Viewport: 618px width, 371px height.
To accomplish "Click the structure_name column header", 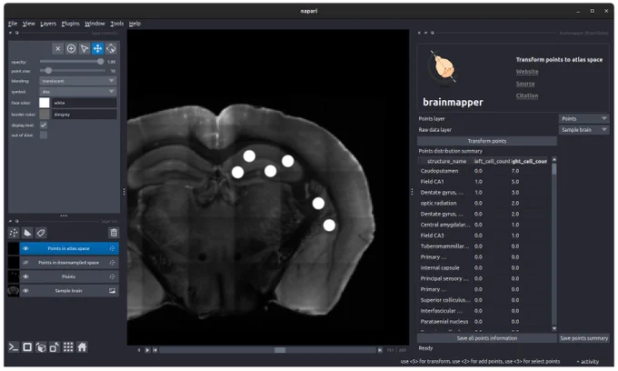I will pos(446,161).
